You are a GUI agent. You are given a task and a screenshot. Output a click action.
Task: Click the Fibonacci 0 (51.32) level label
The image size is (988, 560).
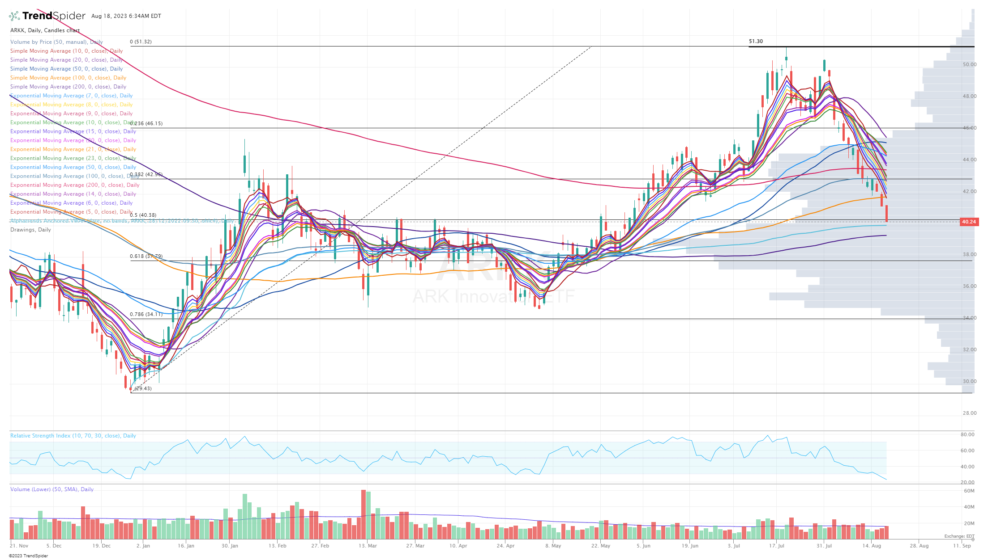tap(141, 42)
